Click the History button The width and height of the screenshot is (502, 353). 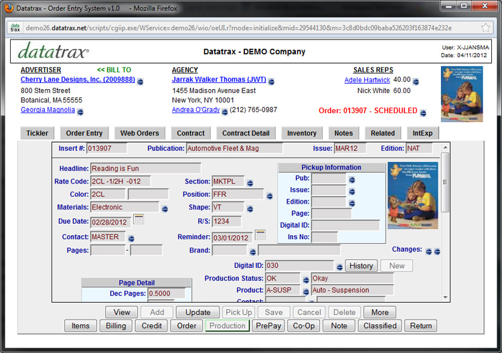(361, 266)
